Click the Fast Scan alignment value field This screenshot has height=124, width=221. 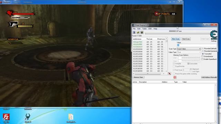186,70
